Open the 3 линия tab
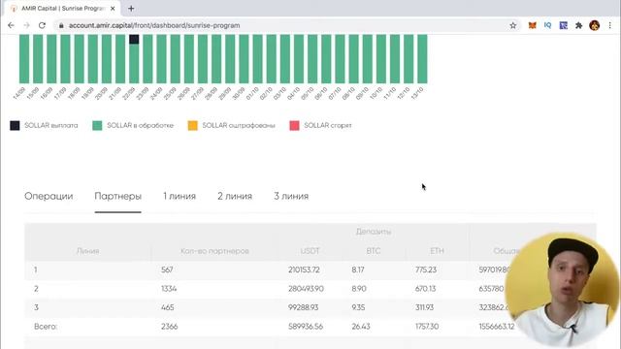This screenshot has height=349, width=621. coord(291,196)
